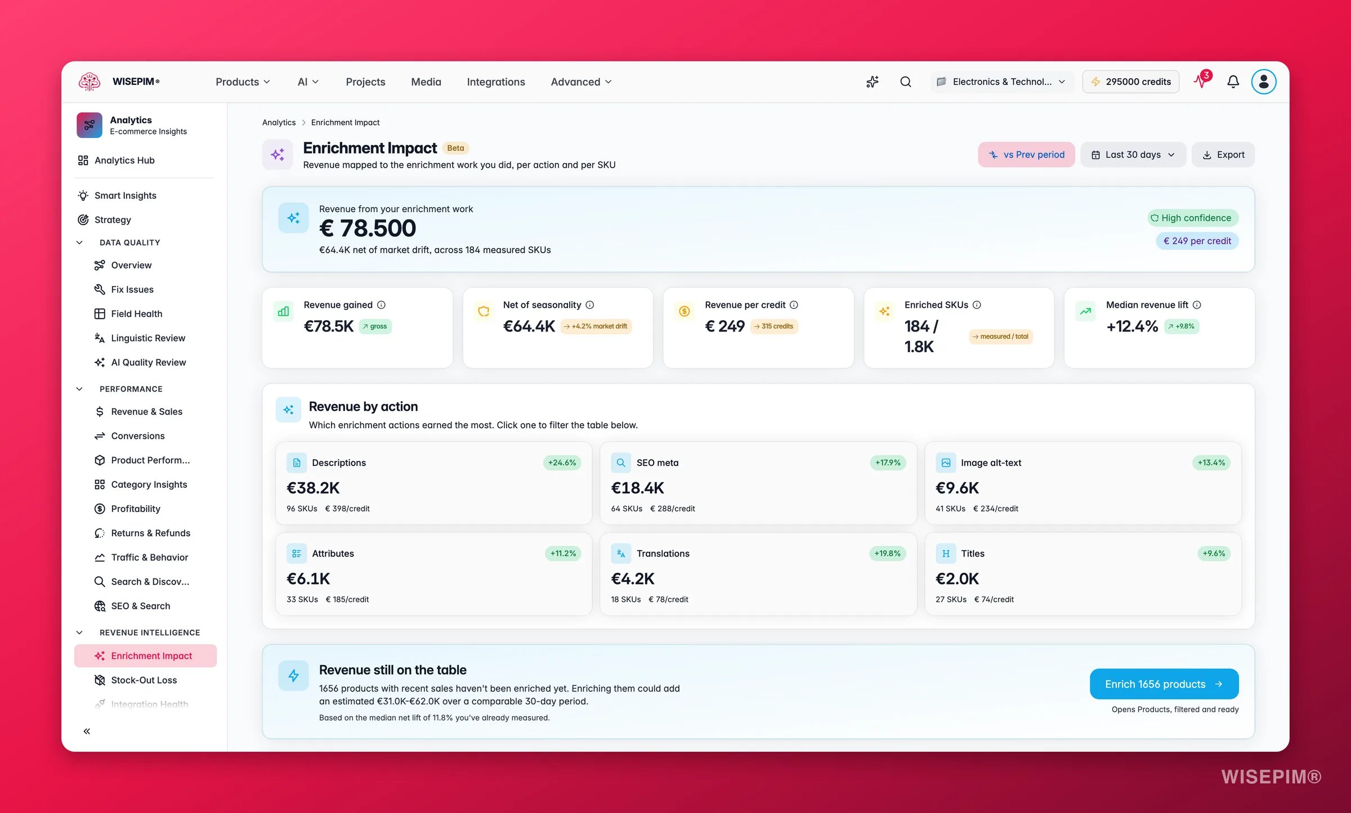Click info icon next to Revenue per credit

(794, 304)
